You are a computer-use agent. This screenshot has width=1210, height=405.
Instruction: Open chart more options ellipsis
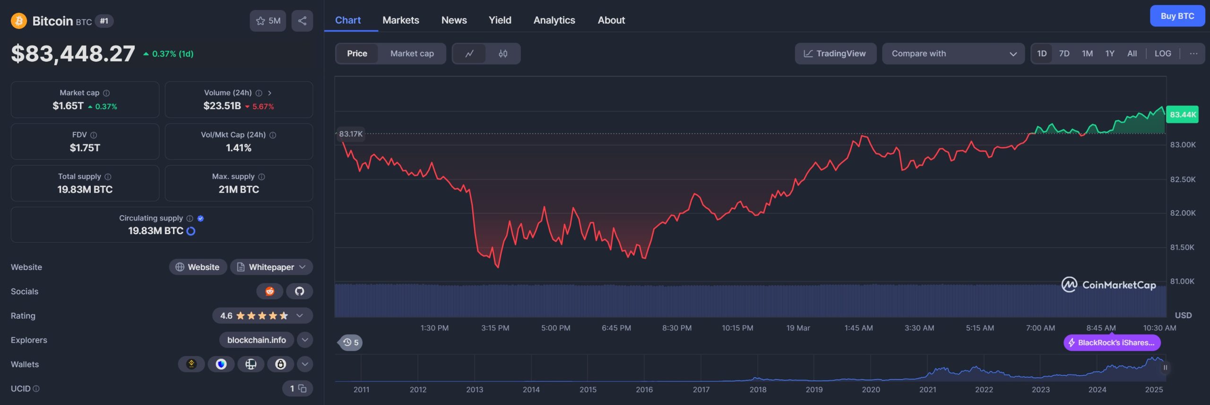(1193, 53)
